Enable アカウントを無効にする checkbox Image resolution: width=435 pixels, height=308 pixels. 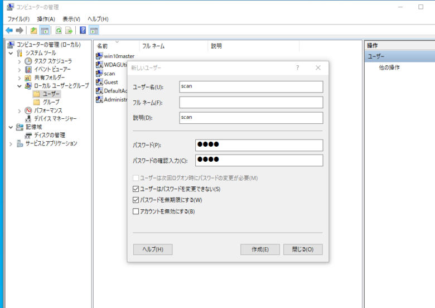pyautogui.click(x=136, y=211)
